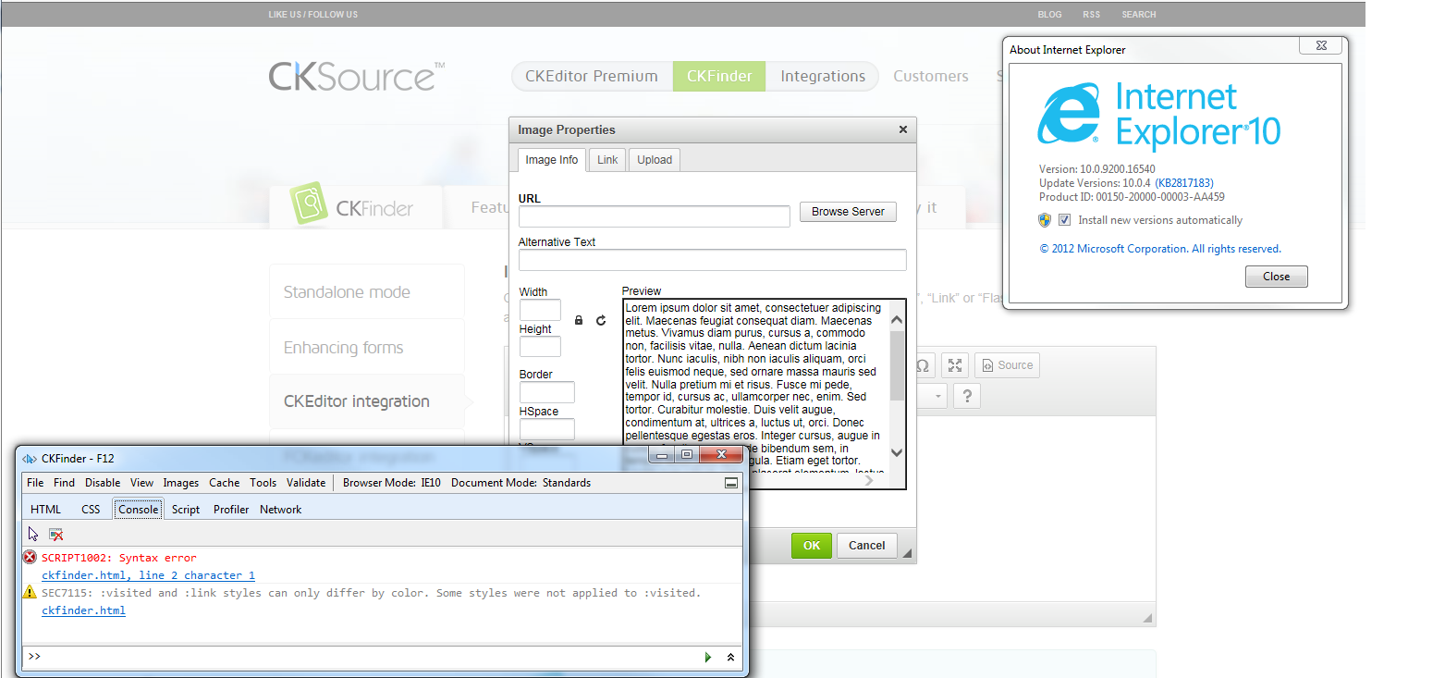Click into the Border input field
Screen dimensions: 1445x678
[547, 392]
